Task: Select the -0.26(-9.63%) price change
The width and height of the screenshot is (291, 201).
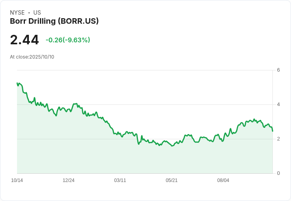Action: click(x=68, y=40)
